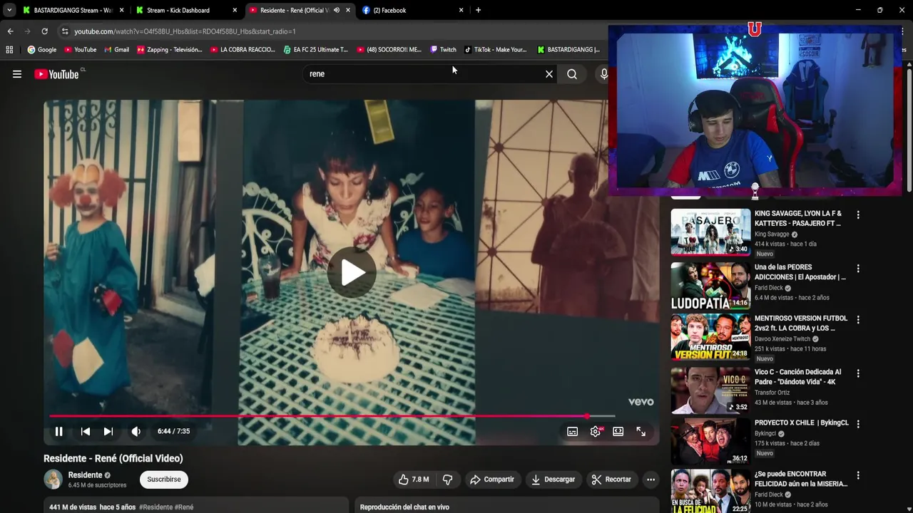Click the large play overlay on video
The image size is (913, 513).
click(352, 272)
